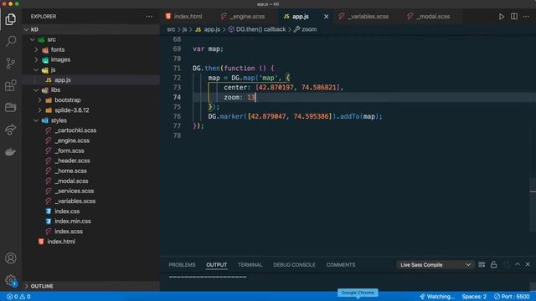Open Live Sass Compile output channel dropdown

point(435,265)
